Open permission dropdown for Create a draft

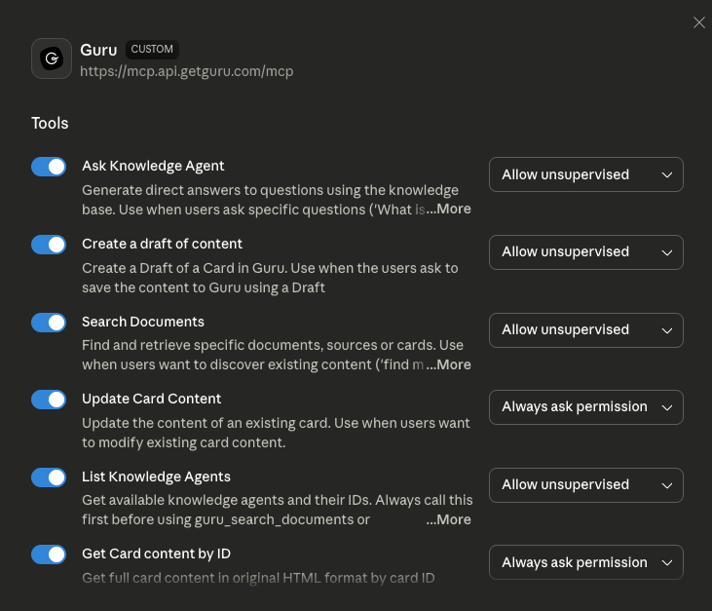(585, 252)
